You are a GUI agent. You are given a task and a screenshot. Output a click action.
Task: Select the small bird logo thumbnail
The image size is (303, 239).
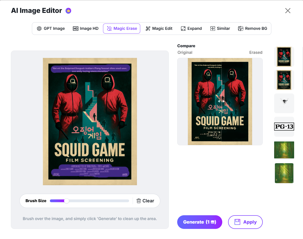[x=284, y=103]
